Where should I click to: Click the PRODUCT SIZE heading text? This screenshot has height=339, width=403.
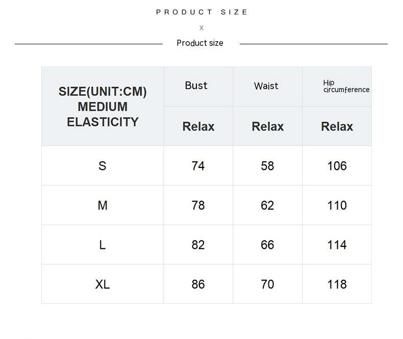[x=202, y=12]
